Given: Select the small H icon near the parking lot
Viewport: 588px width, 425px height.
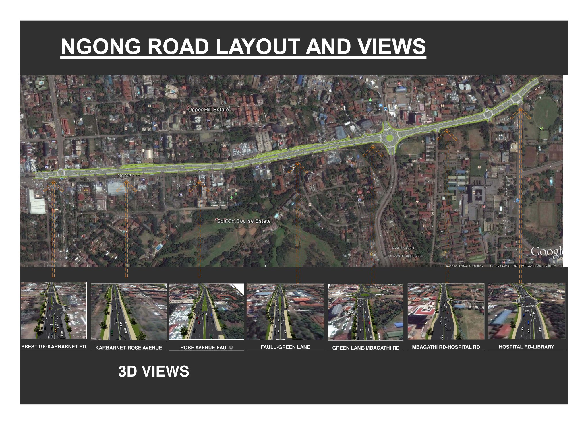Looking at the screenshot, I should click(281, 143).
